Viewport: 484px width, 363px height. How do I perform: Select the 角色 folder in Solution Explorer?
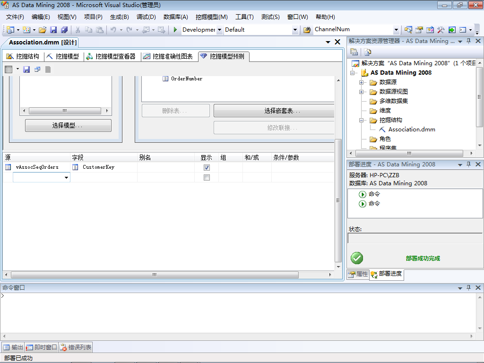(380, 139)
